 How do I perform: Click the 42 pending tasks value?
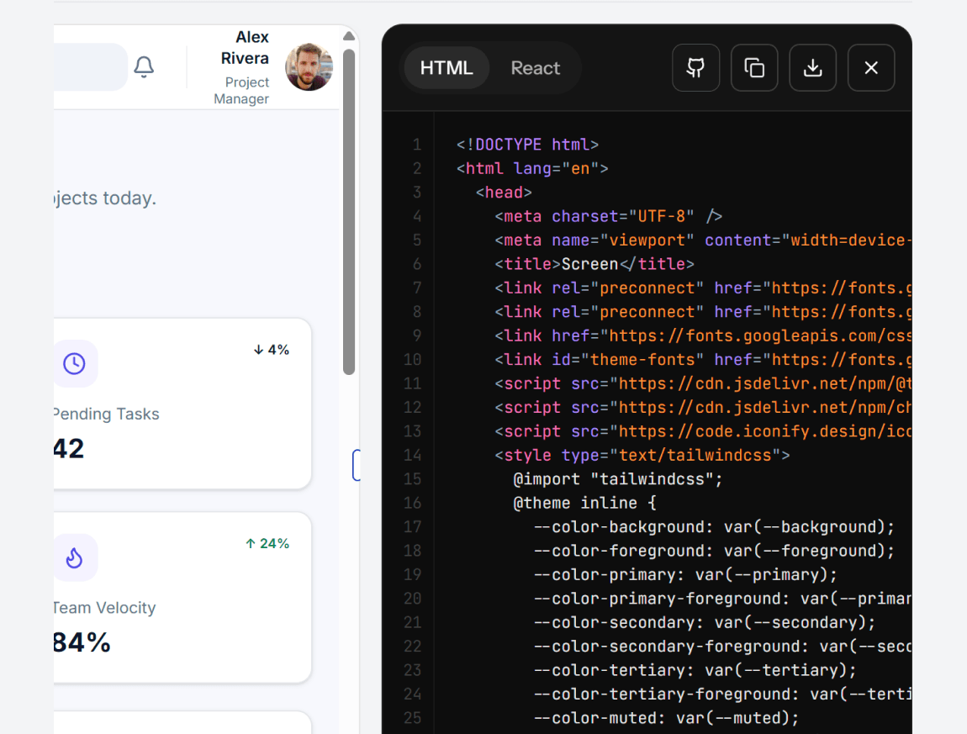point(68,448)
